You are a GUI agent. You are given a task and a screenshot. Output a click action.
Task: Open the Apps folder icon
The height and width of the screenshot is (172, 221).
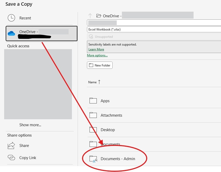93,101
